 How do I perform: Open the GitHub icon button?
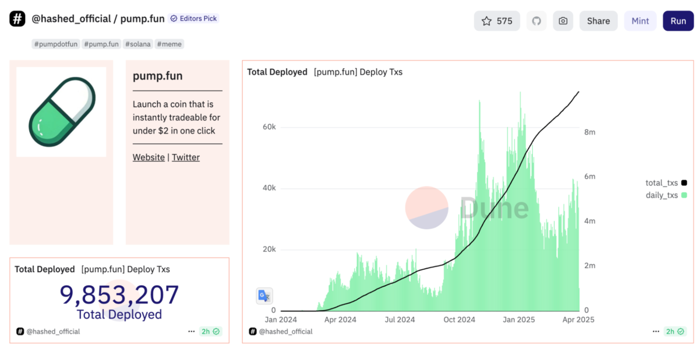click(x=536, y=21)
